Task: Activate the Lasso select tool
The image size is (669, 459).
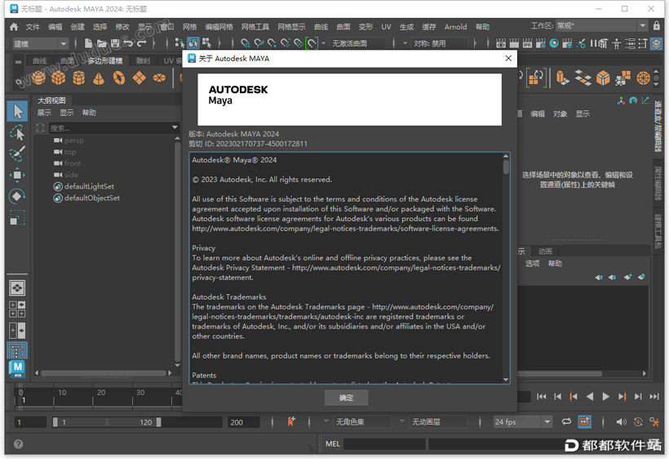Action: point(17,133)
